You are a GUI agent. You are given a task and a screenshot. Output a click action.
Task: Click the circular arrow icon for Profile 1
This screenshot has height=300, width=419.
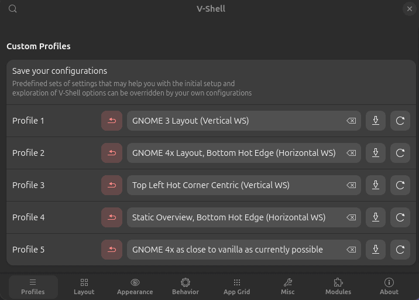pos(400,121)
